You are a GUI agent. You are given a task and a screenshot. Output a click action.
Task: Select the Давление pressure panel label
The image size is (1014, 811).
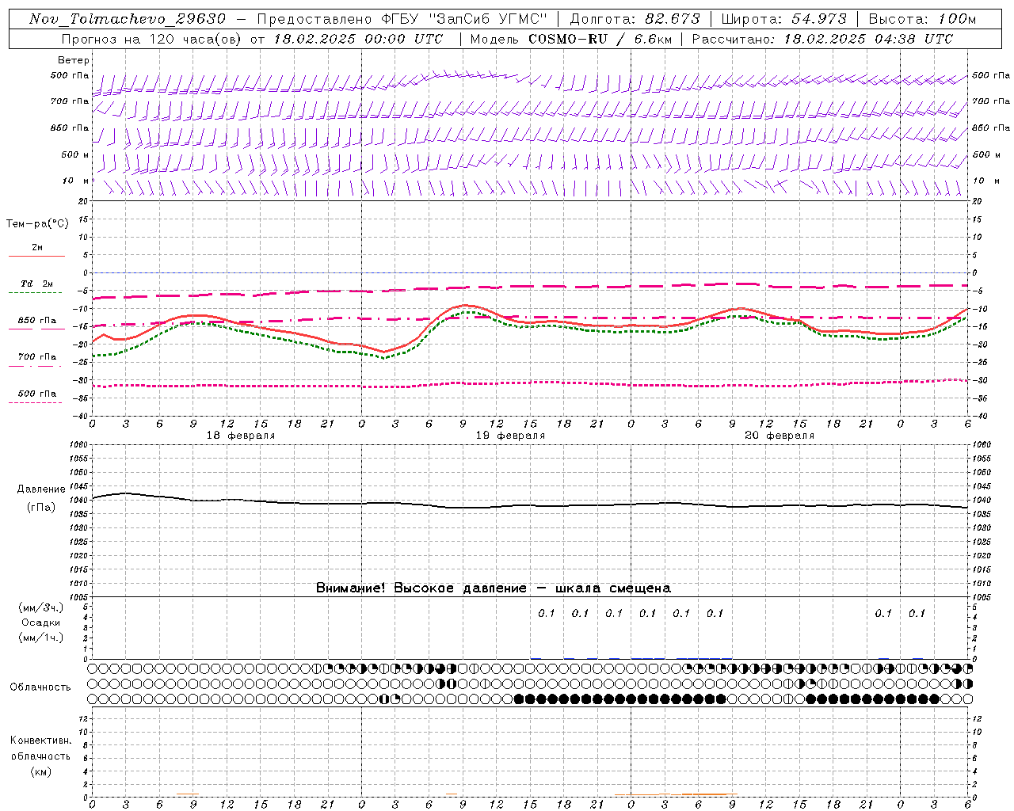coord(40,489)
